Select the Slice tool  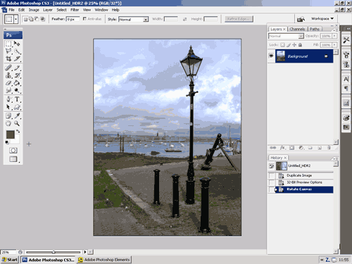click(17, 58)
